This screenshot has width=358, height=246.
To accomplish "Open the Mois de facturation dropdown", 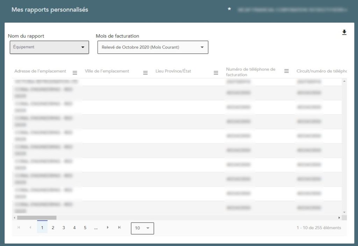I will [x=152, y=47].
